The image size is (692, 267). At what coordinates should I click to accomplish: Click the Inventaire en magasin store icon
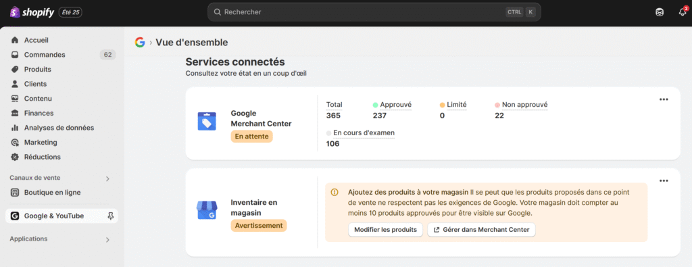207,210
